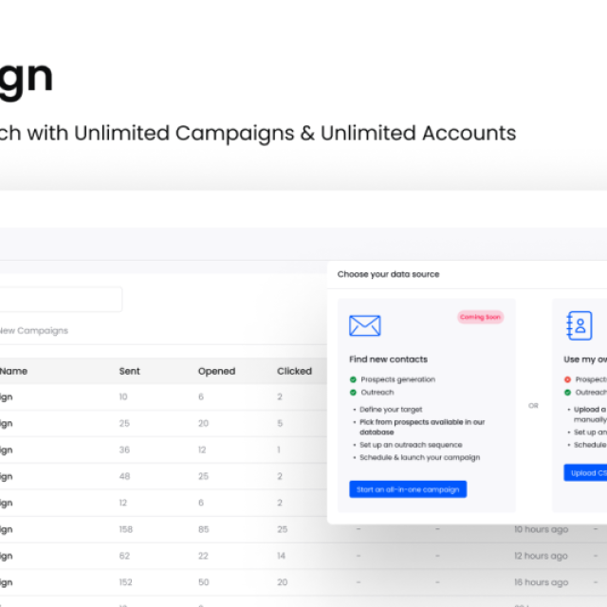Viewport: 607px width, 607px height.
Task: Open the campaign row with 36 sent
Action: point(123,450)
